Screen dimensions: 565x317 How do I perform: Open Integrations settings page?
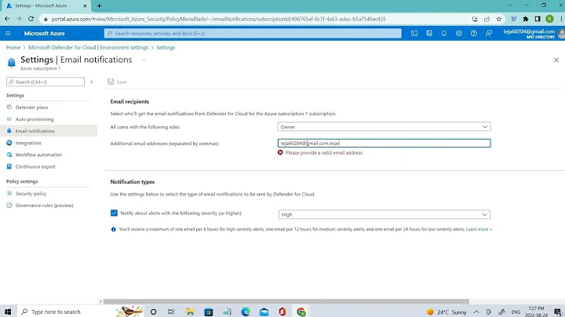pos(28,143)
